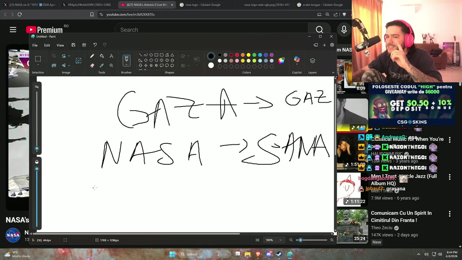
Task: Select the Fill bucket tool
Action: click(102, 56)
